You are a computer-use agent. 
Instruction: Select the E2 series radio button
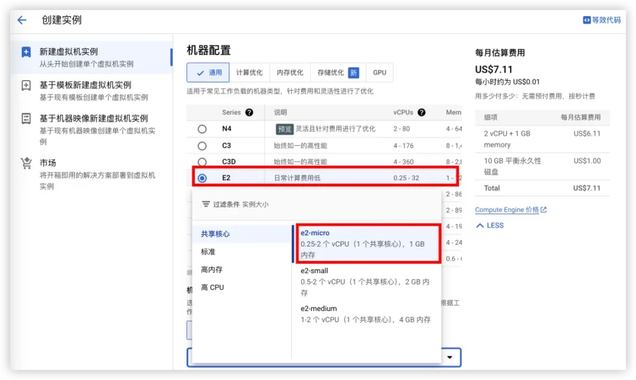coord(202,178)
